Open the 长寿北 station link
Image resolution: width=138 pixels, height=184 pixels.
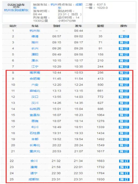coord(35,145)
